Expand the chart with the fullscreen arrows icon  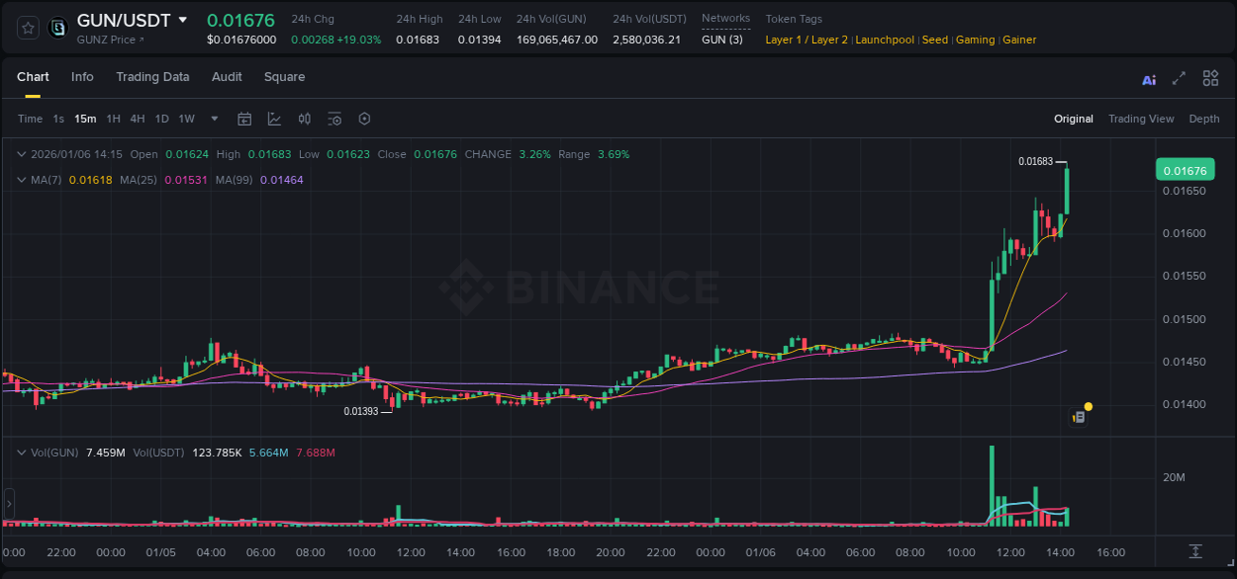pyautogui.click(x=1180, y=77)
